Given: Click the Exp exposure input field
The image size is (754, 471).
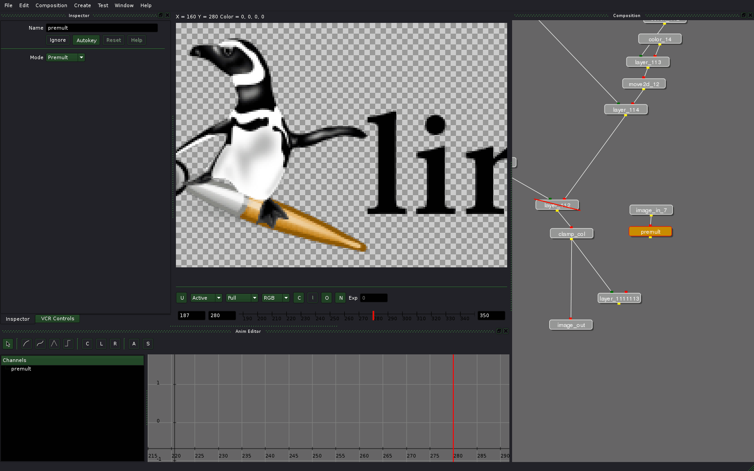Looking at the screenshot, I should (x=373, y=298).
